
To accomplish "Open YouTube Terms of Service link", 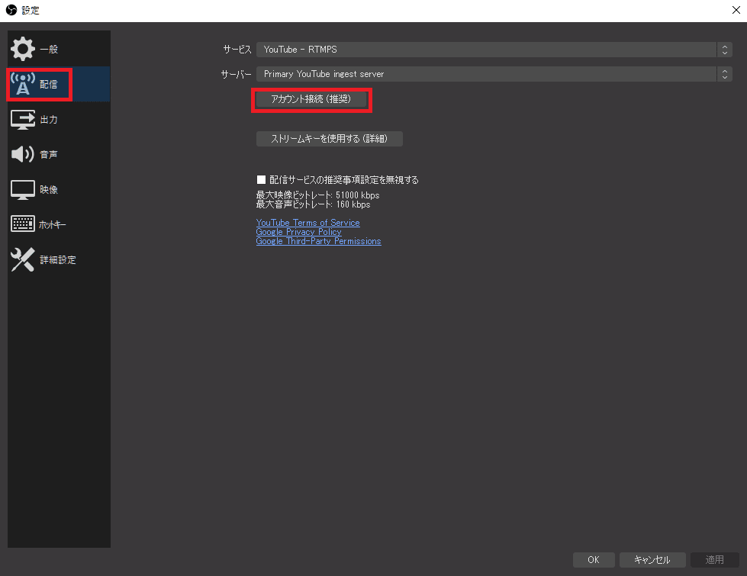I will (307, 223).
